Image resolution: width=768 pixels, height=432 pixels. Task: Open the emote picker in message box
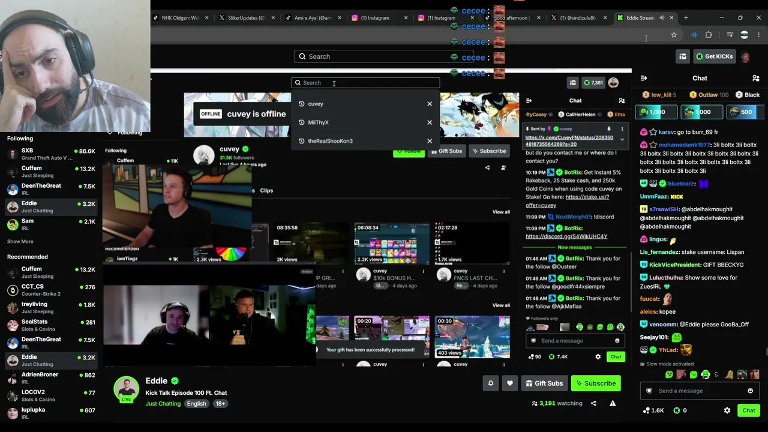click(750, 391)
